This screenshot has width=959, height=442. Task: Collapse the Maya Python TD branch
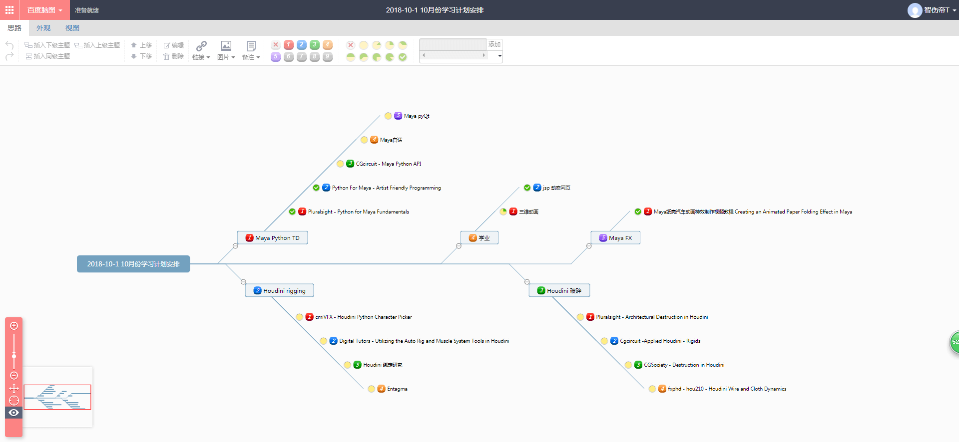tap(235, 246)
